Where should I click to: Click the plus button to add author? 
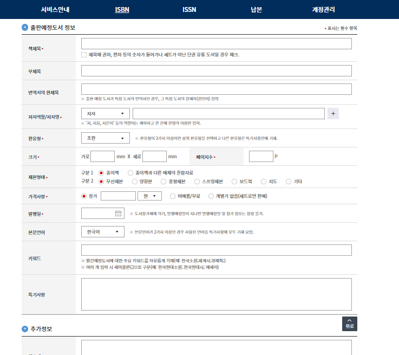point(333,114)
